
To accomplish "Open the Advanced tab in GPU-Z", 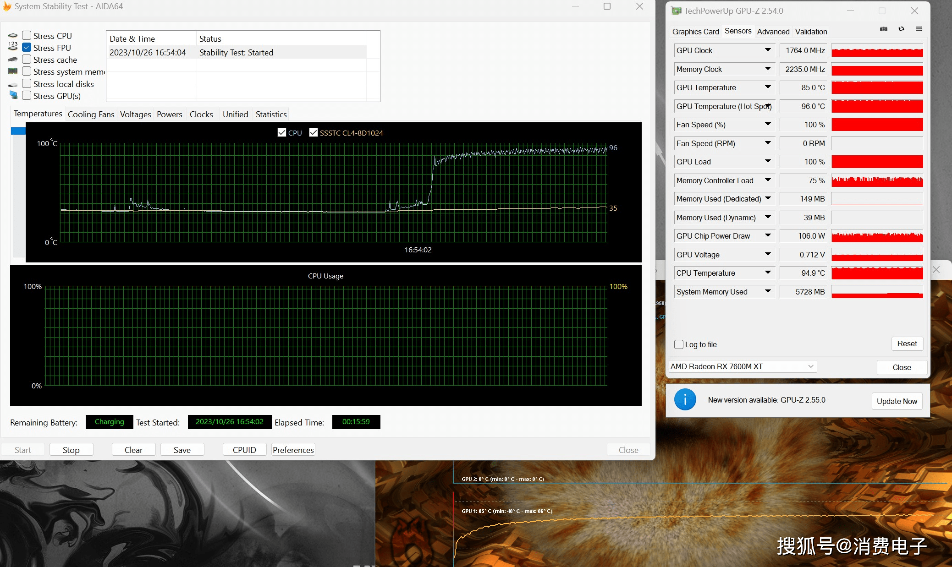I will click(x=773, y=32).
